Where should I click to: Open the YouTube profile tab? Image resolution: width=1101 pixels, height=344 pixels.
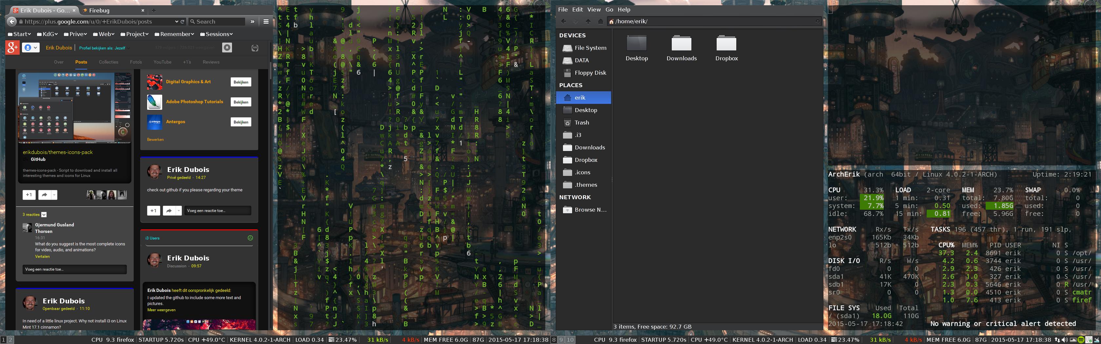163,62
